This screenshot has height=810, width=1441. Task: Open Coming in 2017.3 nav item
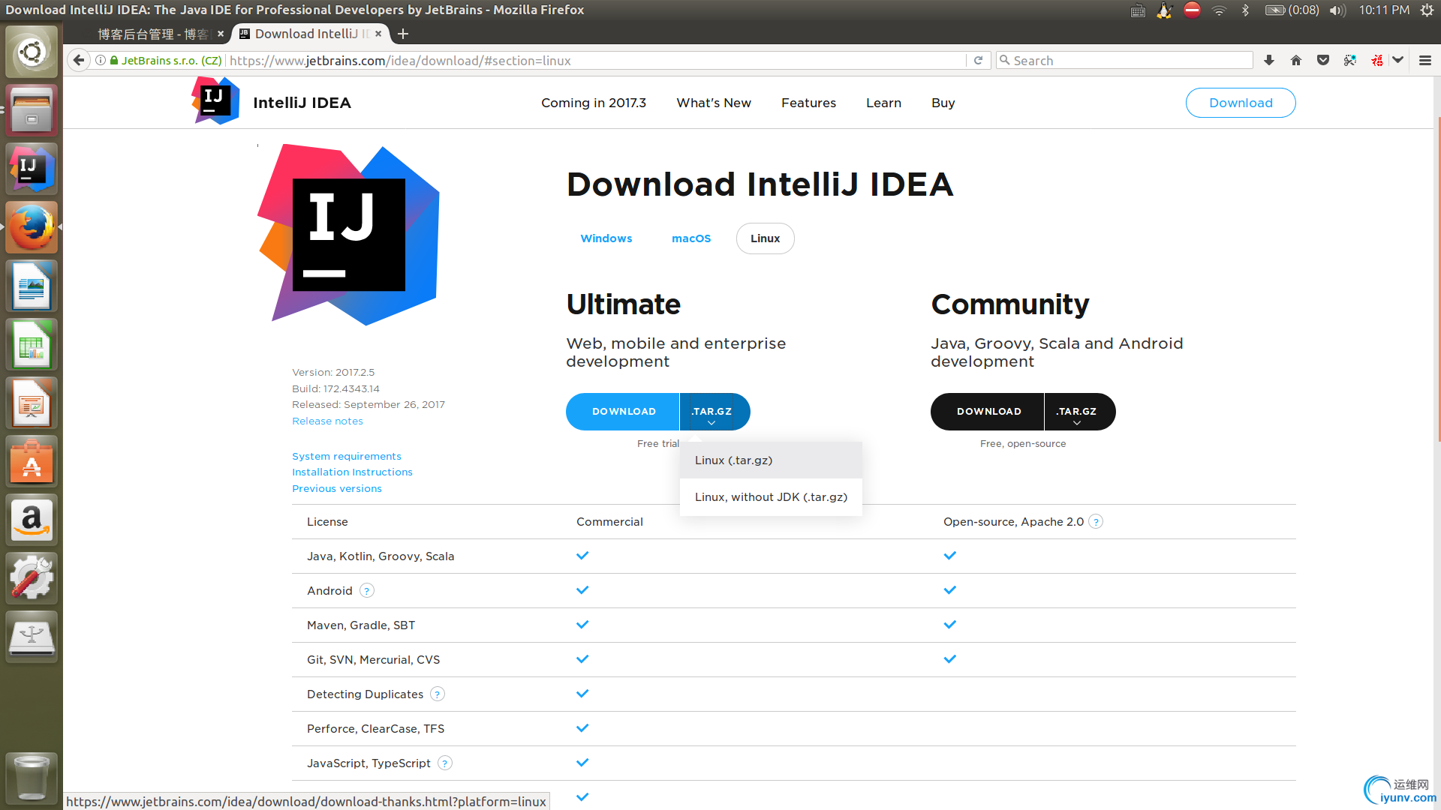594,103
